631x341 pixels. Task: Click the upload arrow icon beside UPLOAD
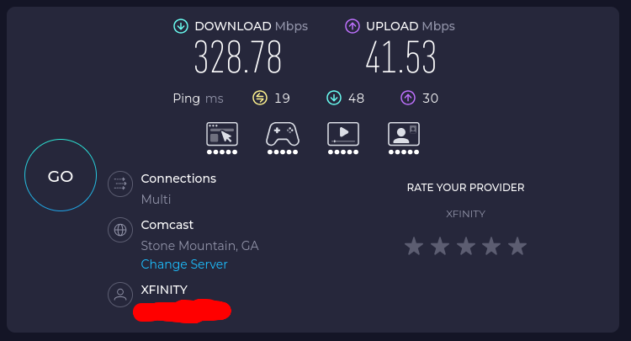point(353,27)
